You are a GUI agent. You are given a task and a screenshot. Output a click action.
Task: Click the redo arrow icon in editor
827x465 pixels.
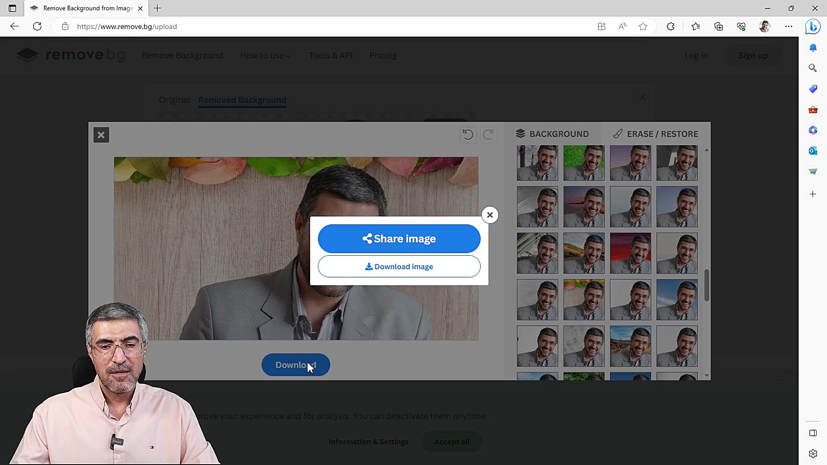pyautogui.click(x=488, y=135)
